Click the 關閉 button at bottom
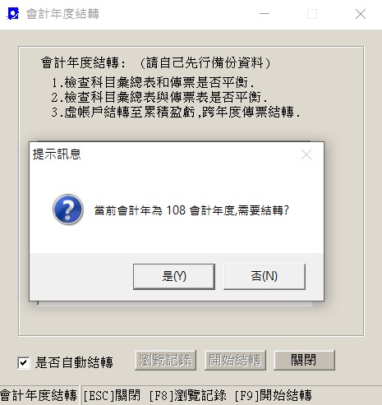The height and width of the screenshot is (405, 382). [x=305, y=360]
